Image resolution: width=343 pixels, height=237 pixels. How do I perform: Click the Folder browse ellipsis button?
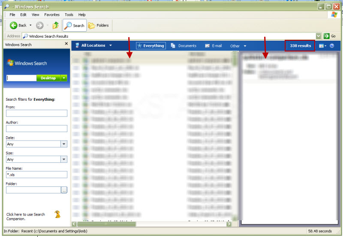click(x=64, y=190)
